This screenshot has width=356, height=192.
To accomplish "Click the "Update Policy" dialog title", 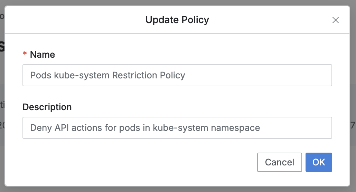I will click(x=177, y=20).
